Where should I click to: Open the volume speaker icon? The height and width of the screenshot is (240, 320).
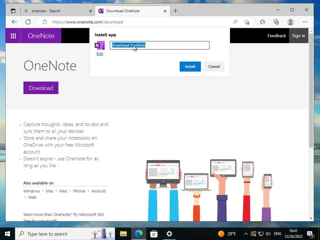(x=268, y=234)
